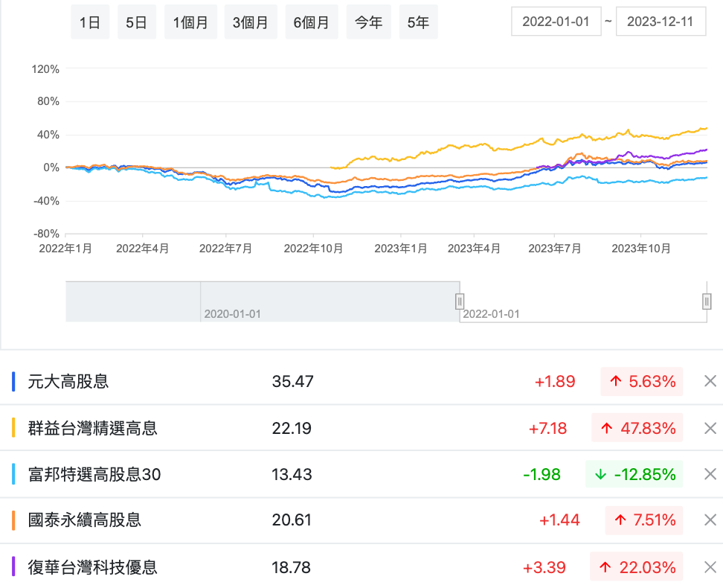Select the 5日 time range button

(x=136, y=22)
